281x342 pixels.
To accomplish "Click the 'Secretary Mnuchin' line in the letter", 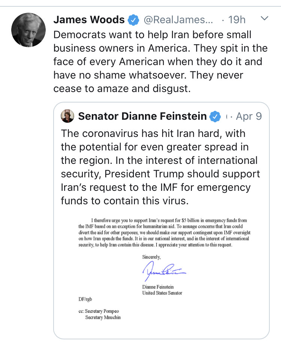I will [x=103, y=317].
